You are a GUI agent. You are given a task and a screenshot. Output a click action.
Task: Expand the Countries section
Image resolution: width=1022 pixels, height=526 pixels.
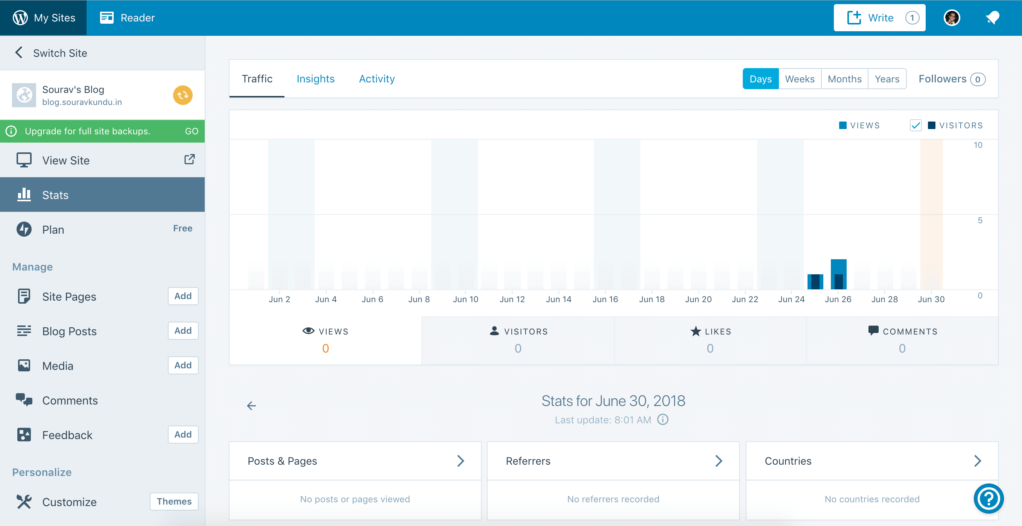point(978,461)
